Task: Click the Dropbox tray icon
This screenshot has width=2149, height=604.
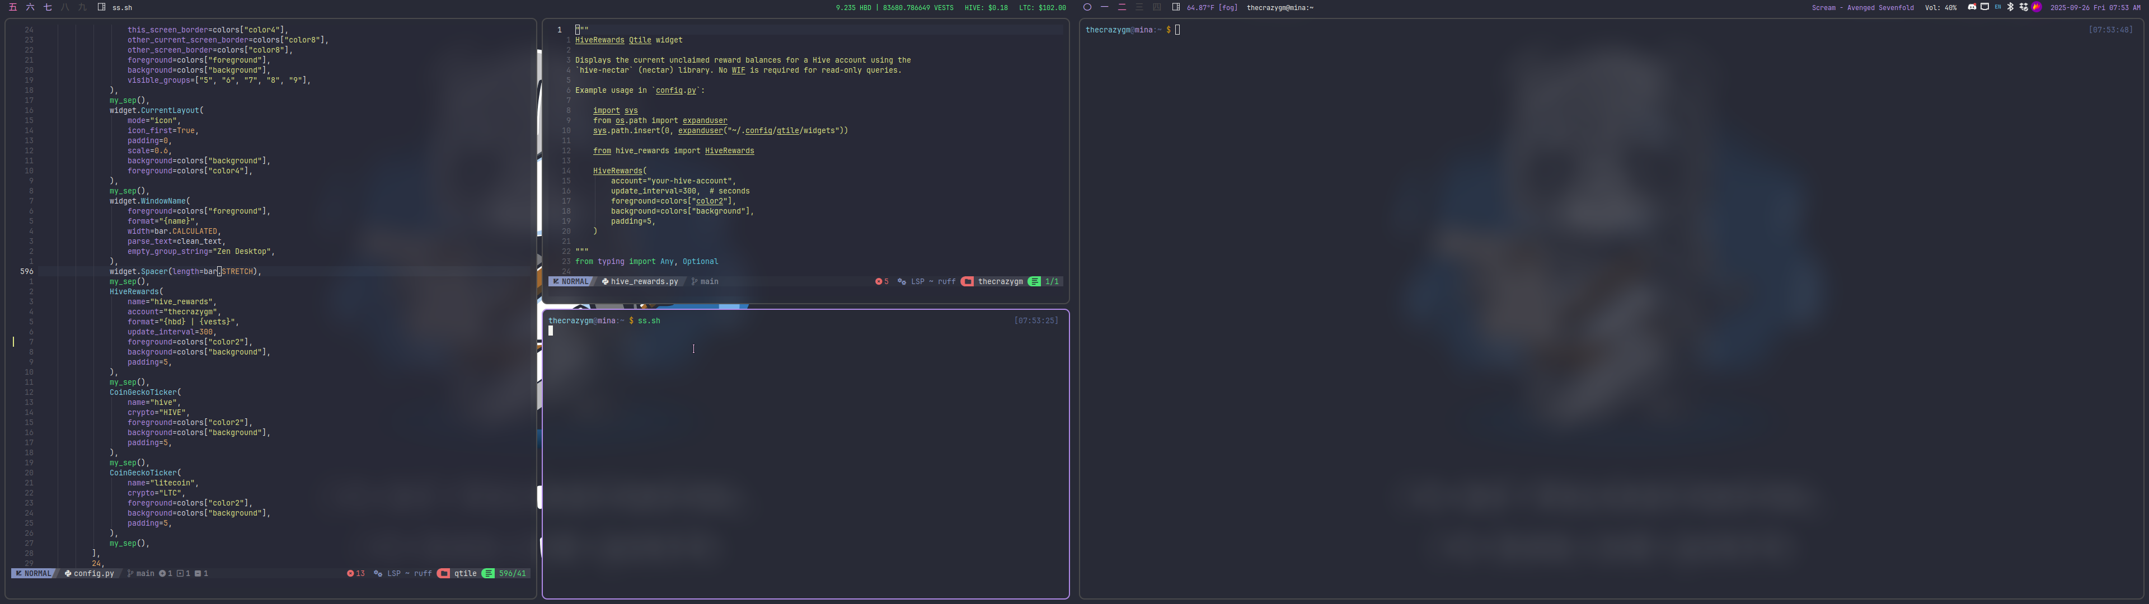Action: [x=2024, y=7]
